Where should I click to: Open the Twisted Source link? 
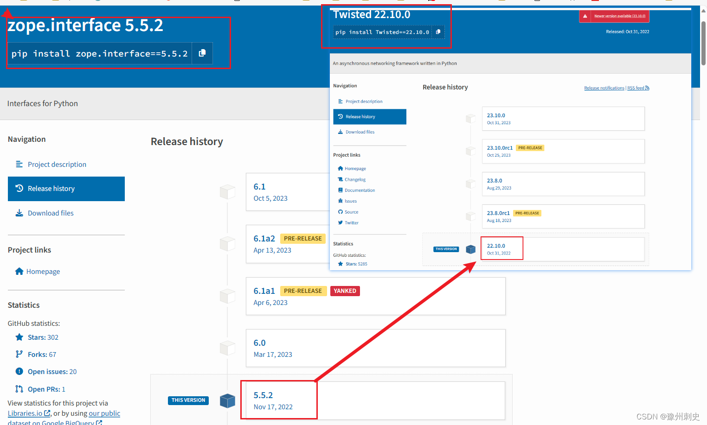pyautogui.click(x=351, y=212)
